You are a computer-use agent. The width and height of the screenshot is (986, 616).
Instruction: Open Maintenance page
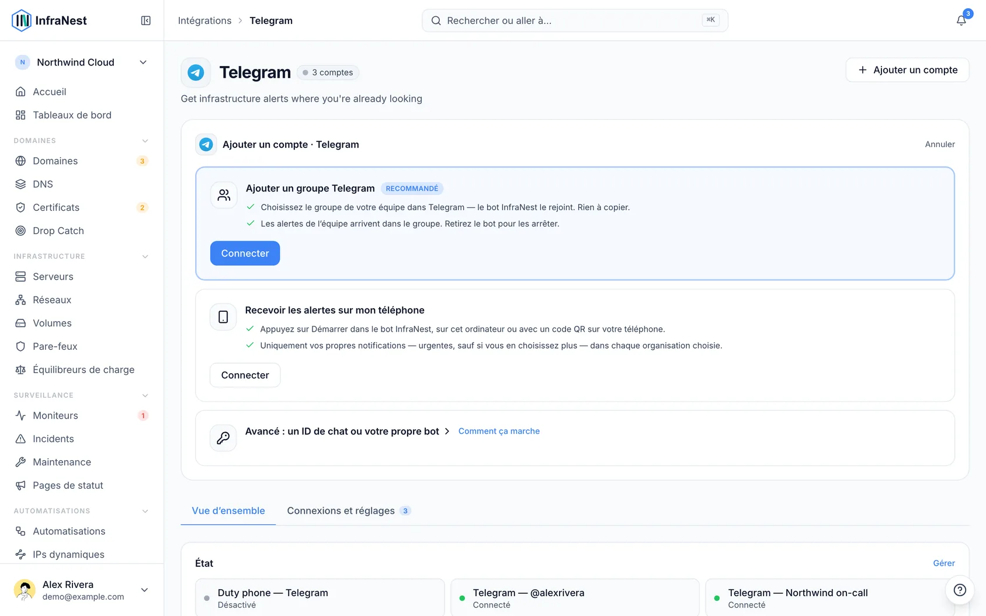[x=82, y=462]
